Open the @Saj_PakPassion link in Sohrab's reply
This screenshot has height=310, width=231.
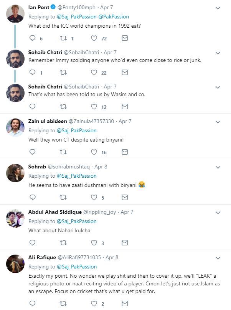click(77, 176)
